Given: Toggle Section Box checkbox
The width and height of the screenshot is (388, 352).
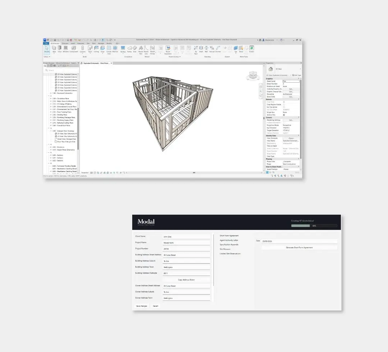Looking at the screenshot, I should tap(284, 115).
